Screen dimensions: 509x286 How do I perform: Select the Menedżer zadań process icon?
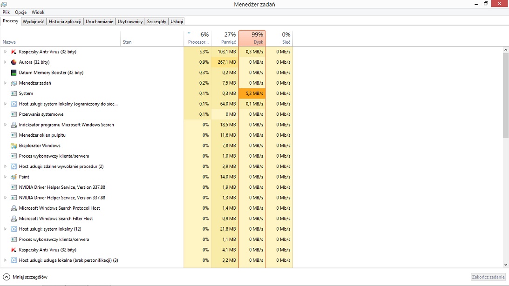[14, 83]
